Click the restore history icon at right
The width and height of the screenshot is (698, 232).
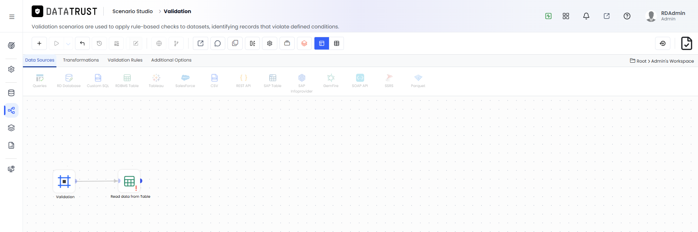point(663,43)
